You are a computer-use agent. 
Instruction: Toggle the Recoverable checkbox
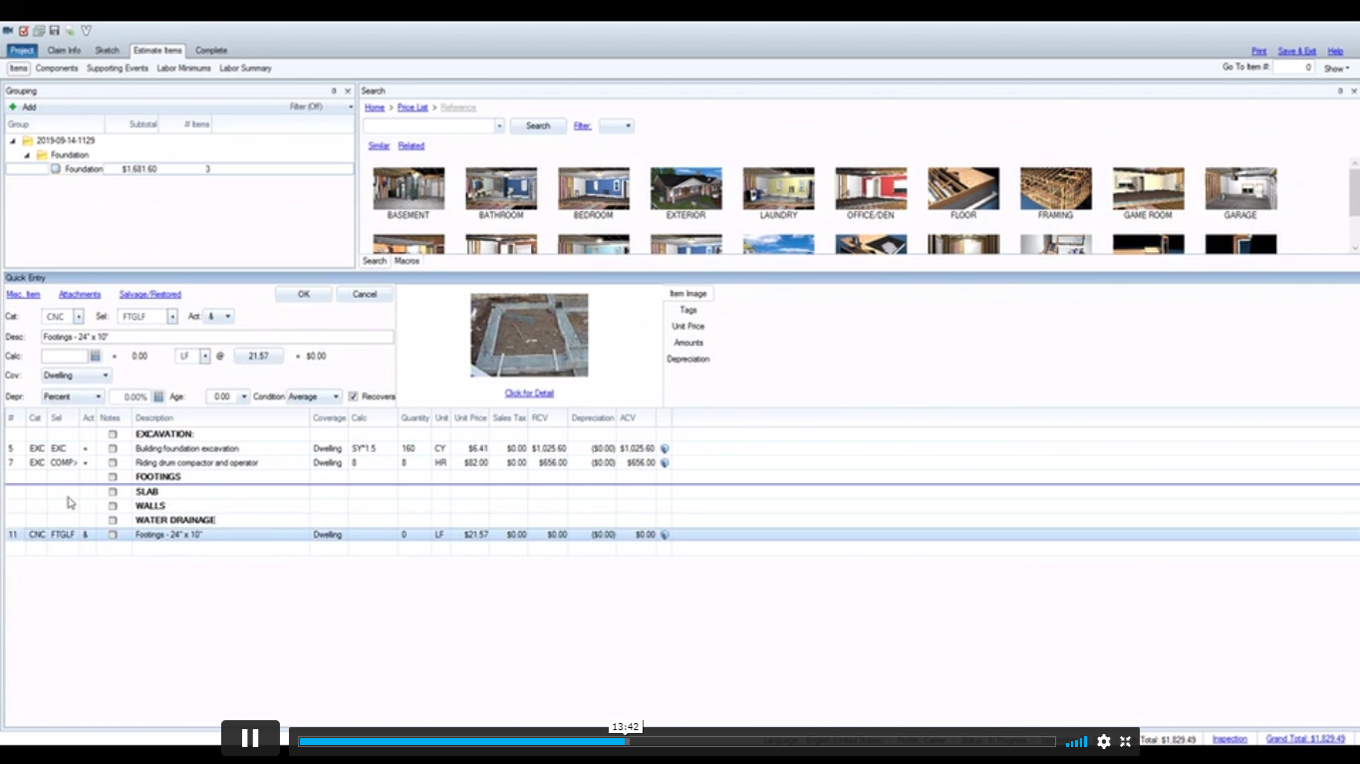[354, 396]
